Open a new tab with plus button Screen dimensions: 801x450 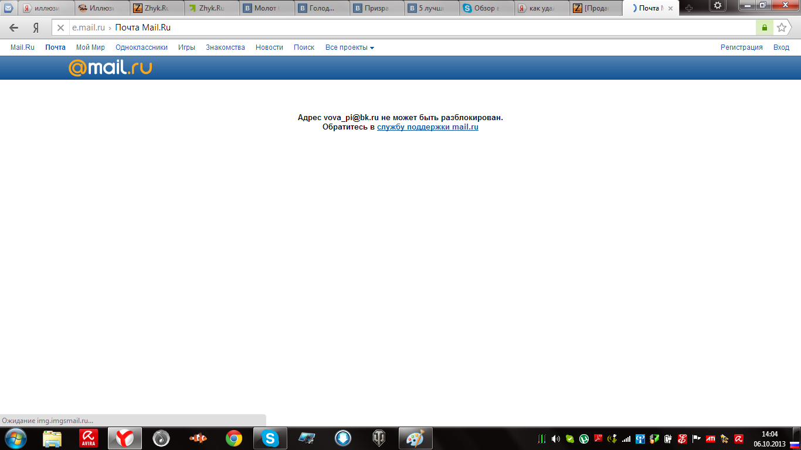[689, 8]
